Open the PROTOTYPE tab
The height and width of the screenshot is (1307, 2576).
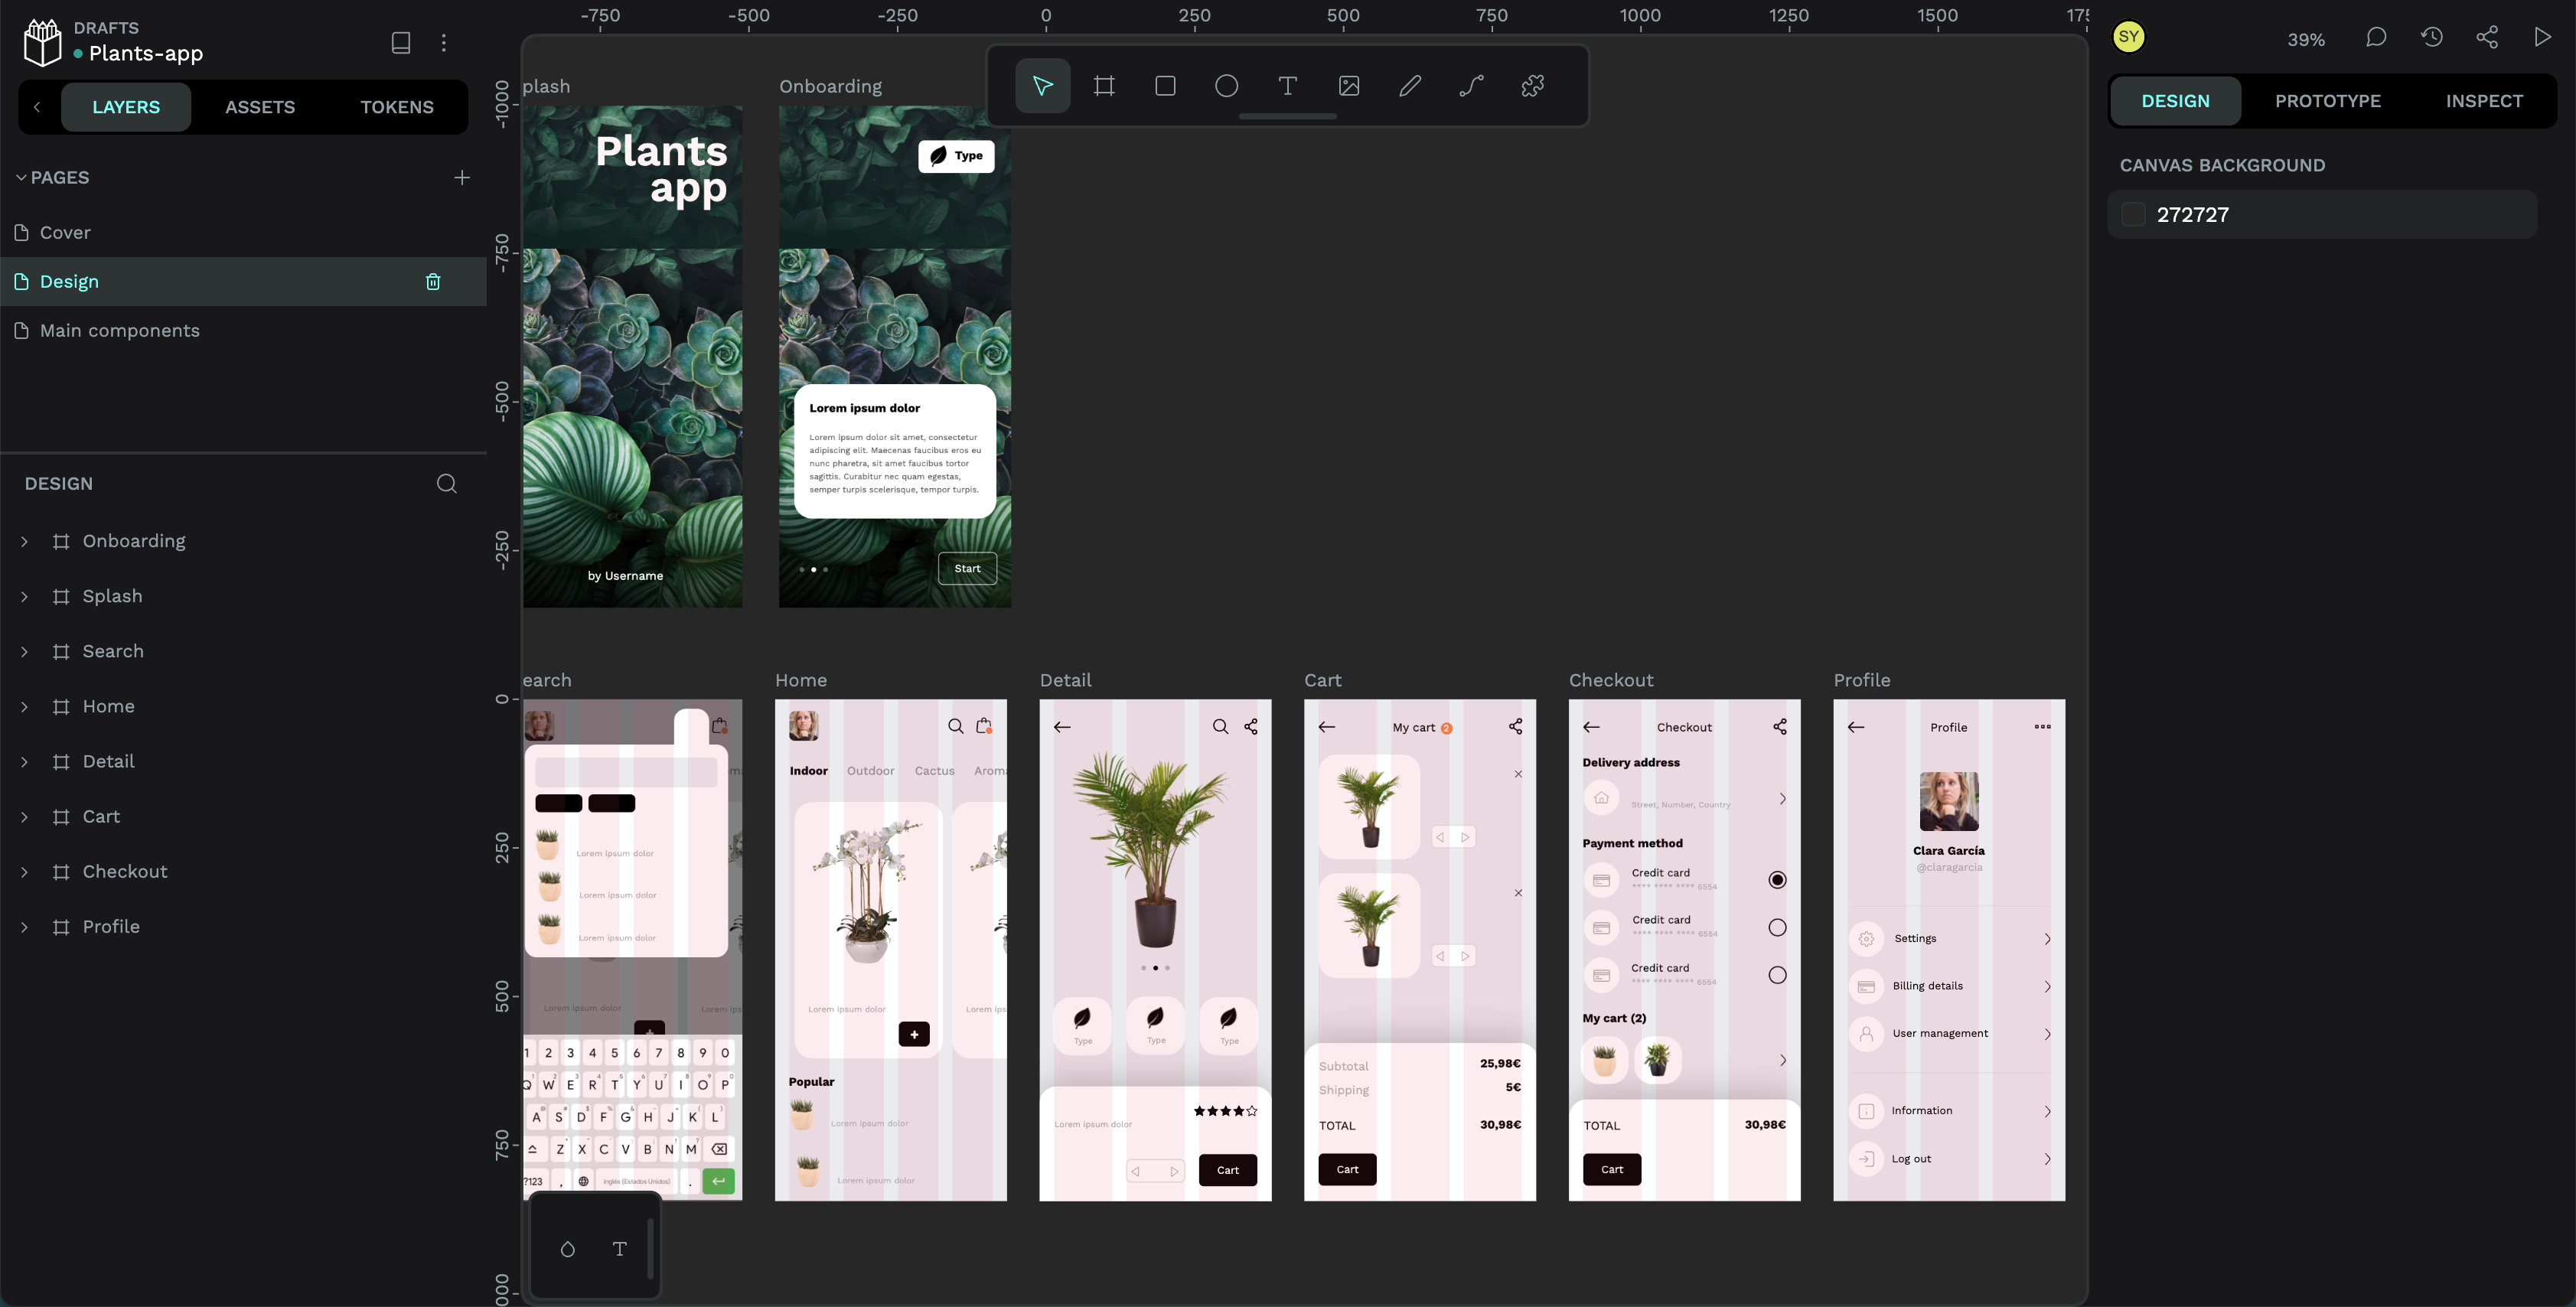point(2327,101)
